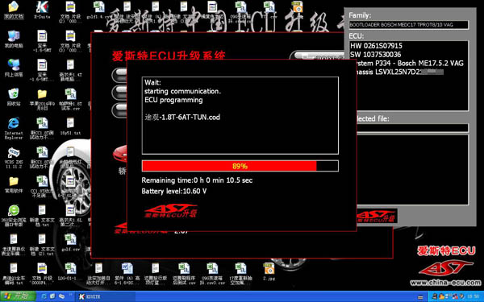Open the 2.jpg image file icon
Screen dimensions: 484x302
click(269, 271)
